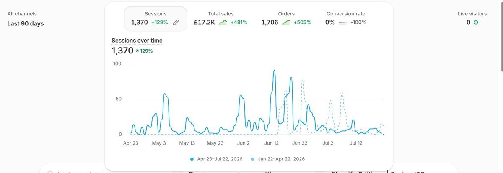The height and width of the screenshot is (173, 503).
Task: Click the 0% conversion rate value
Action: pyautogui.click(x=330, y=23)
